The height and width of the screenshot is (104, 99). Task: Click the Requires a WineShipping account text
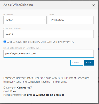43,95
